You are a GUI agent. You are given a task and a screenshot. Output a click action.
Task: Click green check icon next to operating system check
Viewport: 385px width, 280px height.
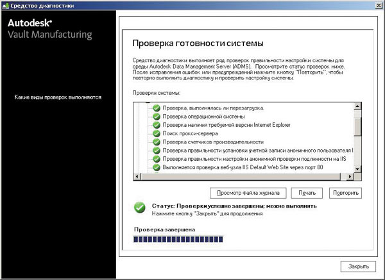point(157,117)
